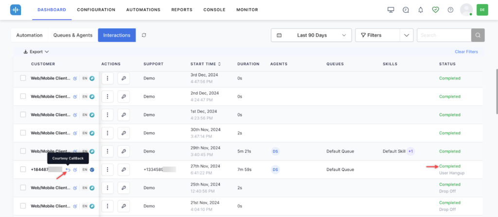
Task: Open the Export dropdown
Action: pyautogui.click(x=36, y=52)
